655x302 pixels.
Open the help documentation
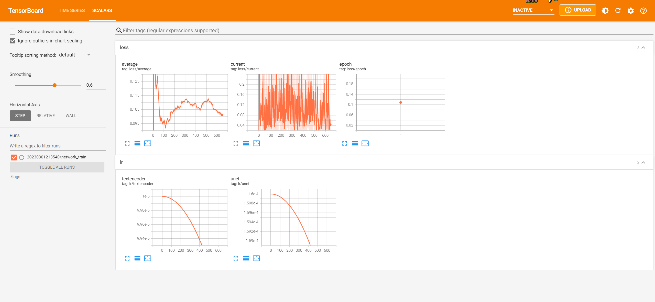click(643, 10)
